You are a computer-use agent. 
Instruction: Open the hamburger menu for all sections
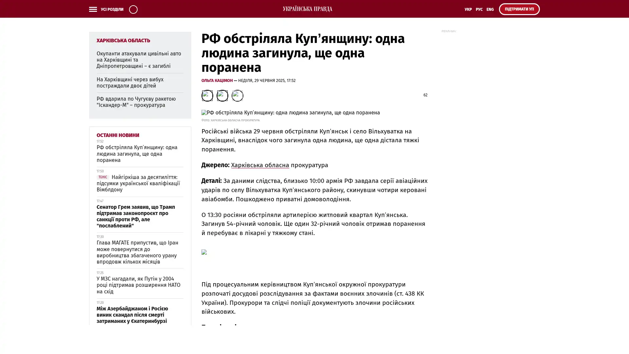pos(93,9)
